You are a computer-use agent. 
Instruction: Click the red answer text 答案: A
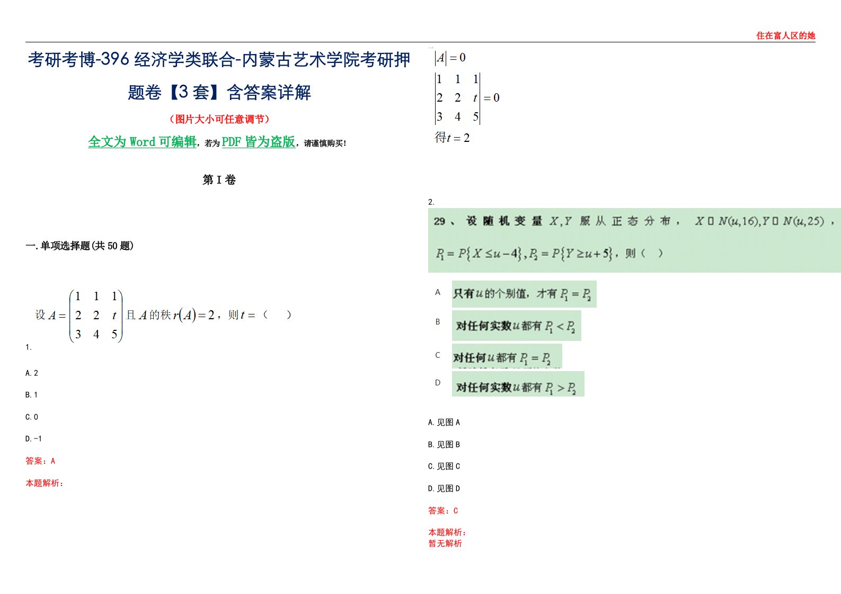40,461
